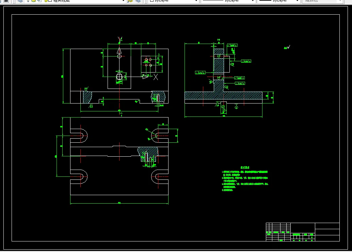Click the title block table
The image size is (352, 252).
click(303, 232)
